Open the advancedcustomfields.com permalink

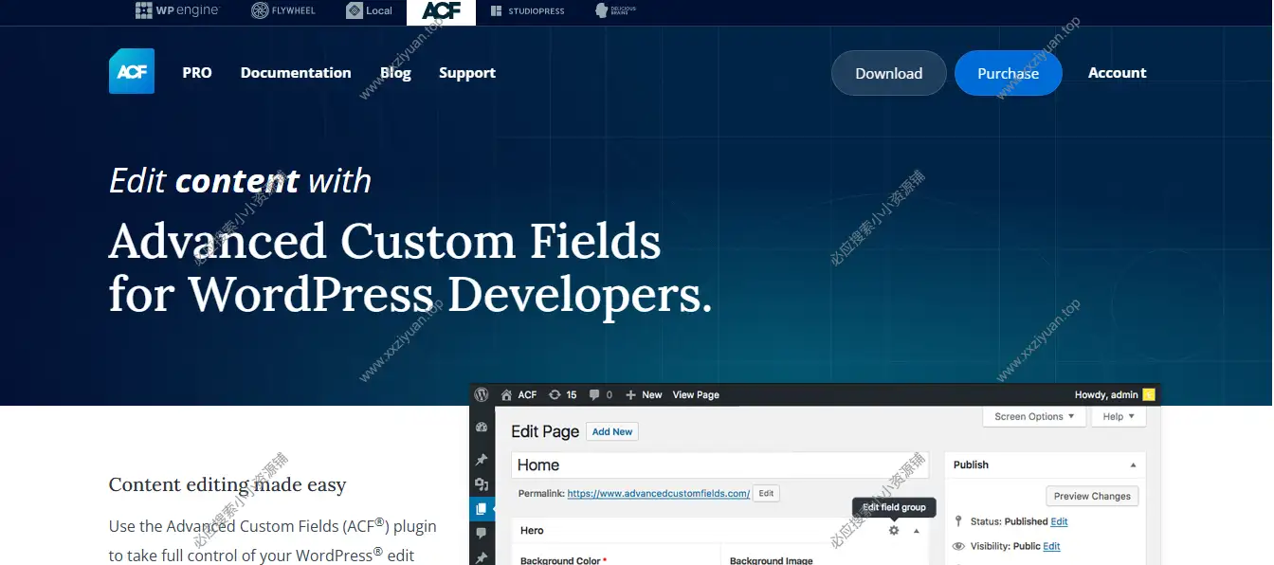click(x=658, y=493)
